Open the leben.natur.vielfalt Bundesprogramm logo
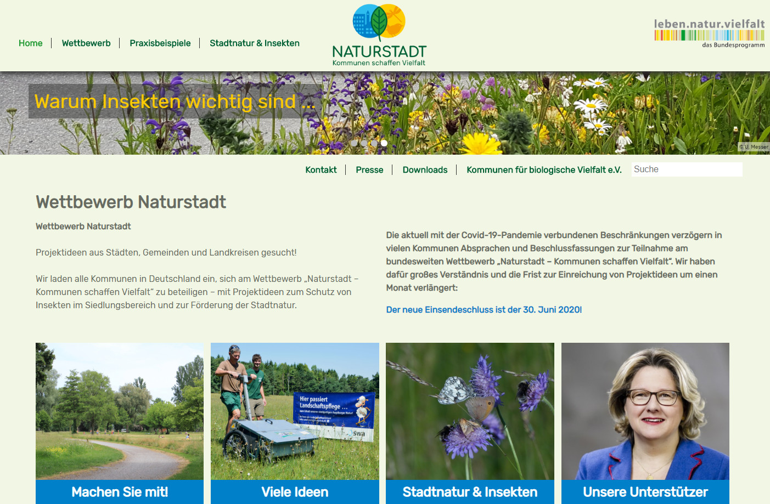This screenshot has width=770, height=504. click(x=709, y=33)
